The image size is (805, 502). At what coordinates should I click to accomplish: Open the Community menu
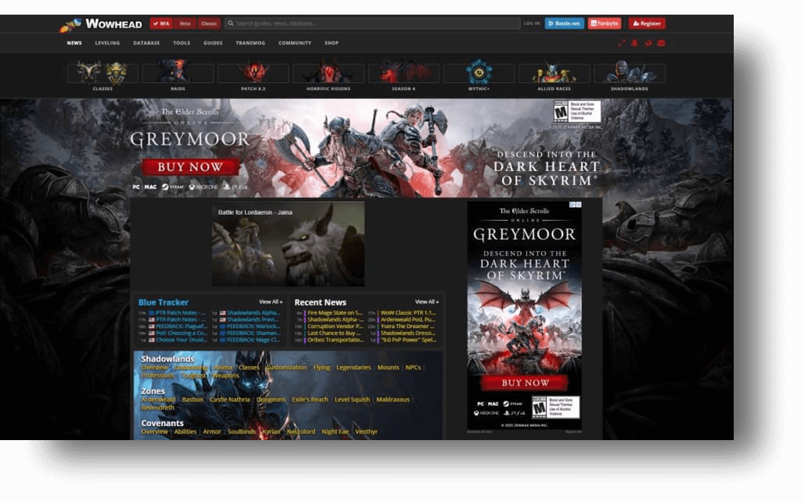(295, 43)
